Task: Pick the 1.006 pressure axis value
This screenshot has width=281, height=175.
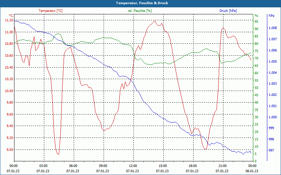Action: coord(273,50)
